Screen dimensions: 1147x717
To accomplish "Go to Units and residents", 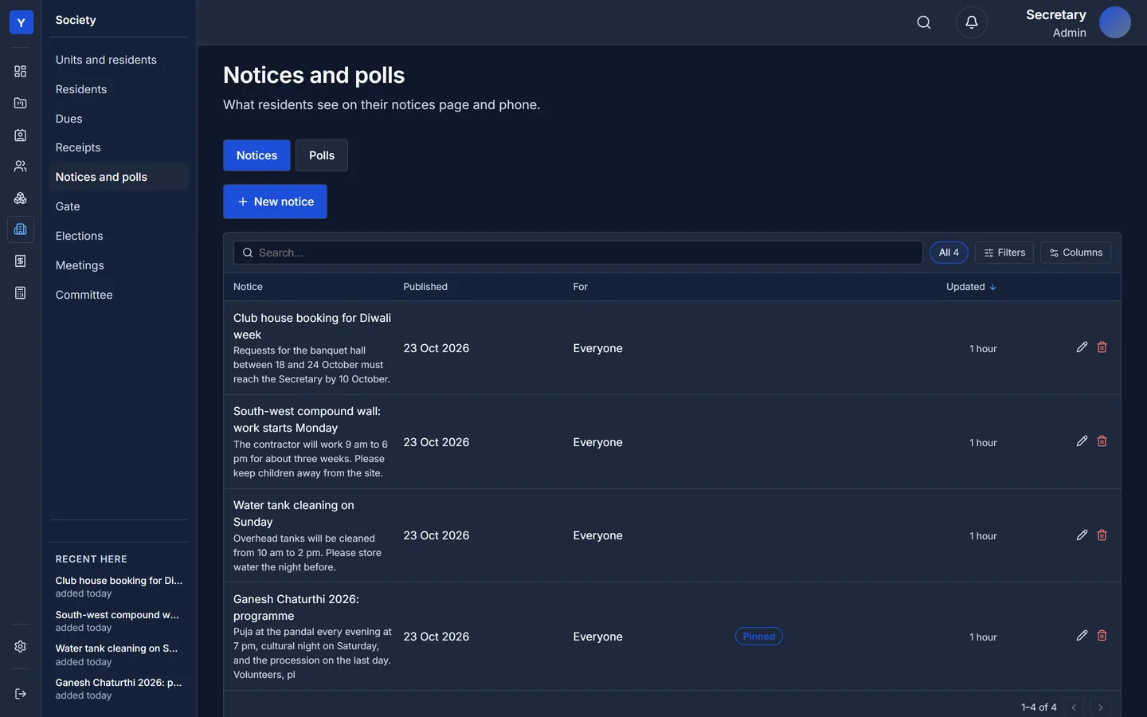I will click(119, 60).
